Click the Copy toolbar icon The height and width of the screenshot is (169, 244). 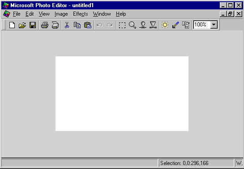[77, 25]
